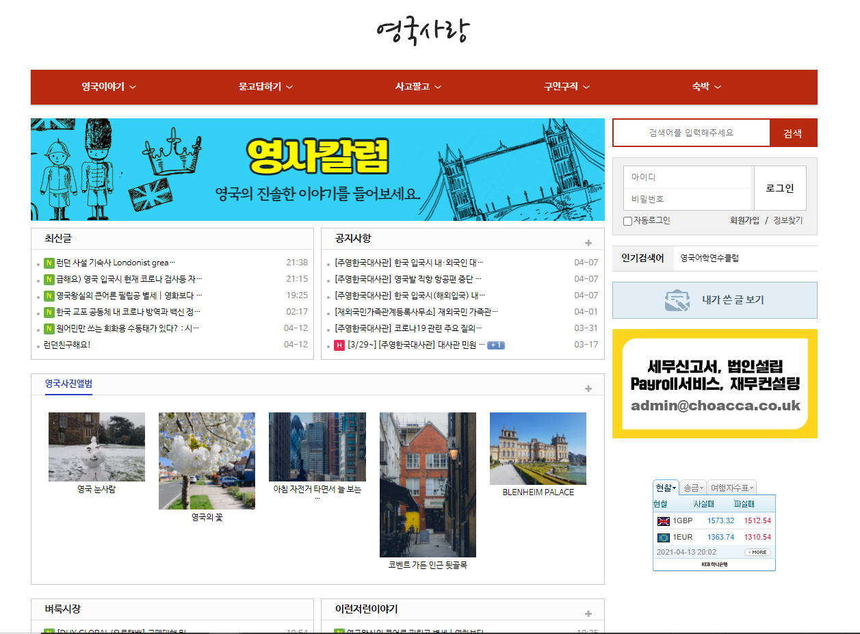This screenshot has height=634, width=860.
Task: Toggle the 자동로그인 checkbox
Action: (627, 221)
